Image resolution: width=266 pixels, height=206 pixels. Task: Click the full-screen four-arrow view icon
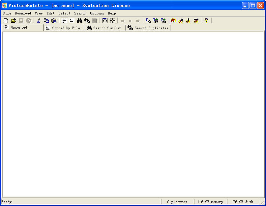[112, 21]
